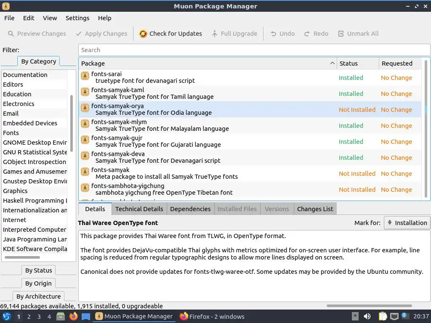
Task: Click the fonts-samyak-gujr package icon
Action: tap(85, 140)
